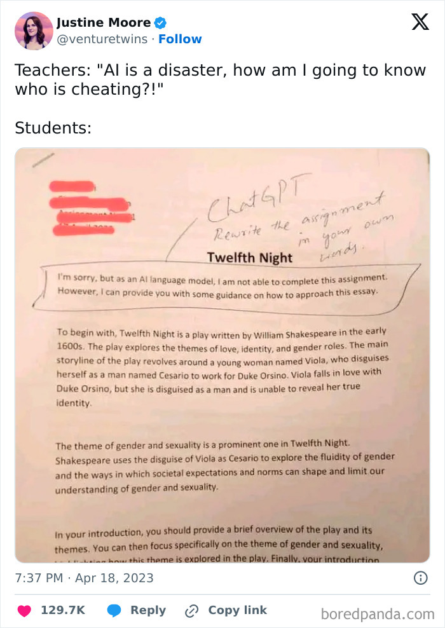
Task: Open replies with the blue speech bubble icon
Action: tap(114, 610)
